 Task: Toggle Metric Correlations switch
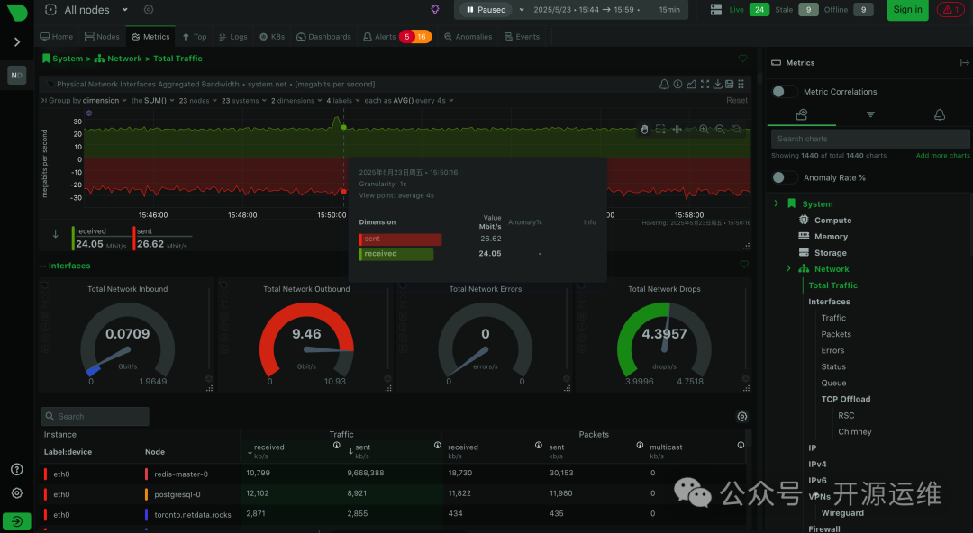click(784, 91)
